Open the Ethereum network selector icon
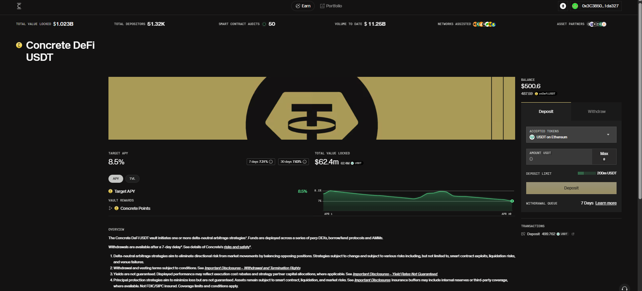Image resolution: width=642 pixels, height=291 pixels. 563,6
